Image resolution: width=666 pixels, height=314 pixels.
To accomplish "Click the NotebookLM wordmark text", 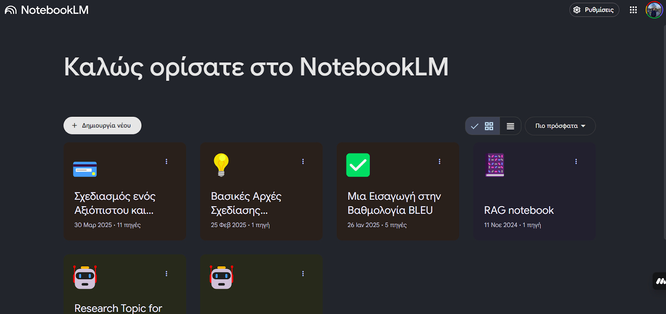I will click(55, 10).
